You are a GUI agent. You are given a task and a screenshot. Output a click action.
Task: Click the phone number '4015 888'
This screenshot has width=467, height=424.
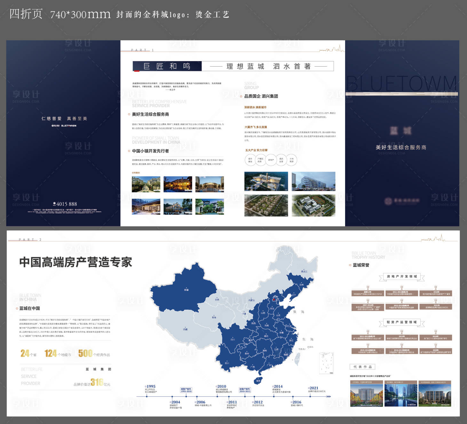67,204
